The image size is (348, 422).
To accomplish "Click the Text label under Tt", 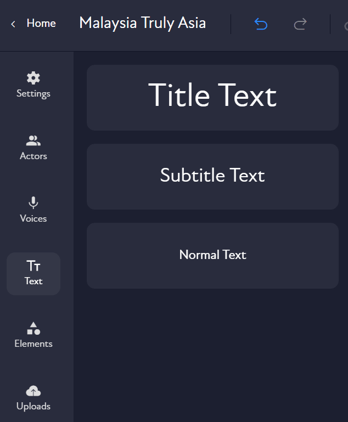I will pos(33,282).
